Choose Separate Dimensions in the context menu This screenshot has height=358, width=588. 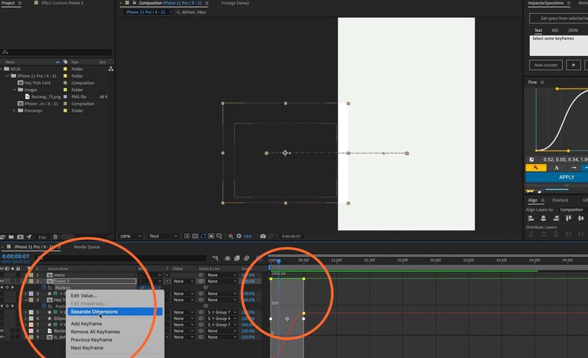(115, 312)
